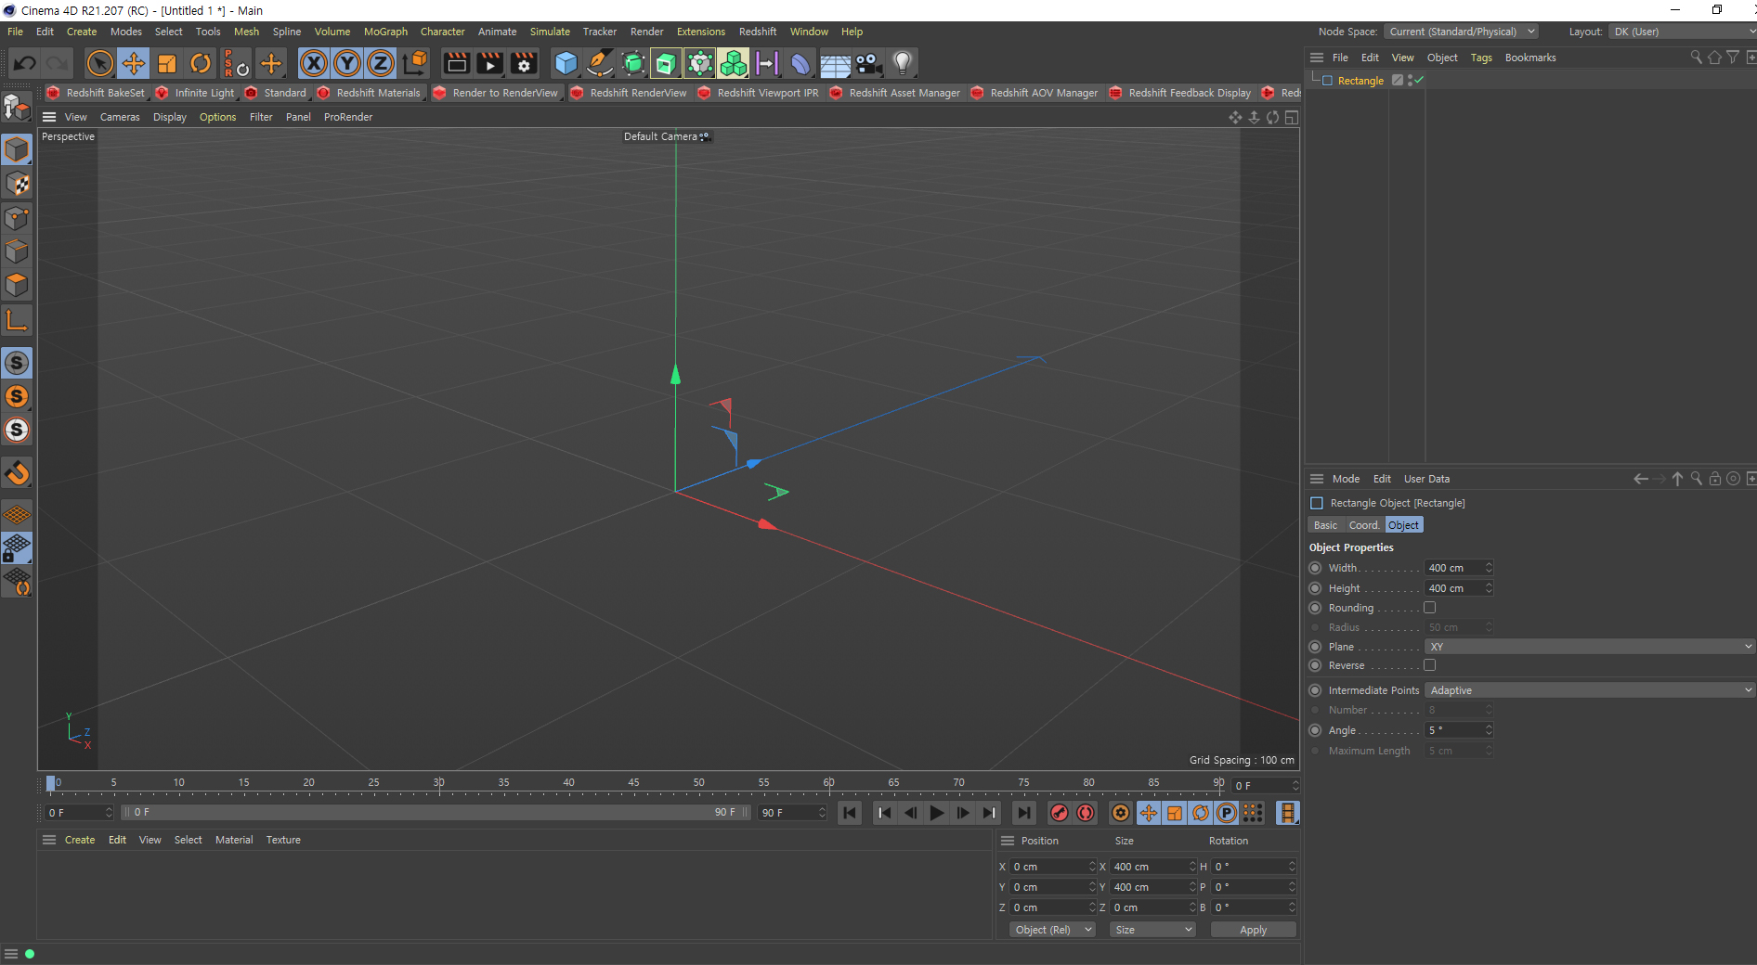Toggle Locked Workplane icon

(17, 548)
